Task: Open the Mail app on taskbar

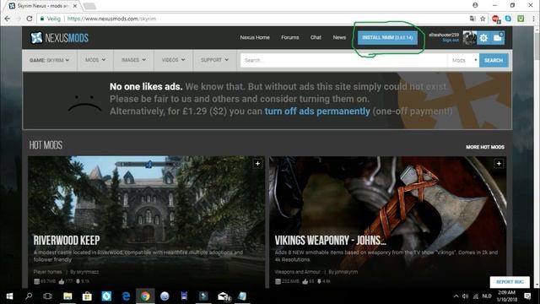Action: pyautogui.click(x=223, y=296)
